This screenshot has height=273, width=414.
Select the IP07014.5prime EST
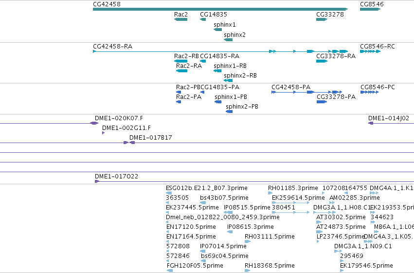[x=203, y=251]
